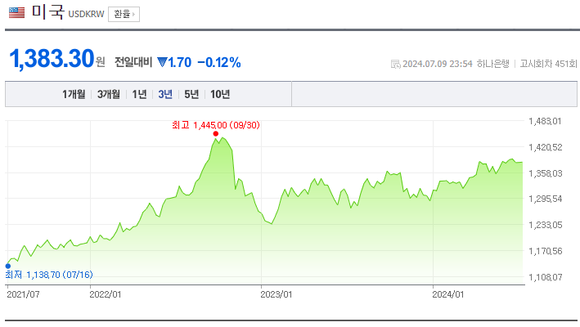Click the announcement icon beside date
Screen dimensions: 580x327
[395, 65]
